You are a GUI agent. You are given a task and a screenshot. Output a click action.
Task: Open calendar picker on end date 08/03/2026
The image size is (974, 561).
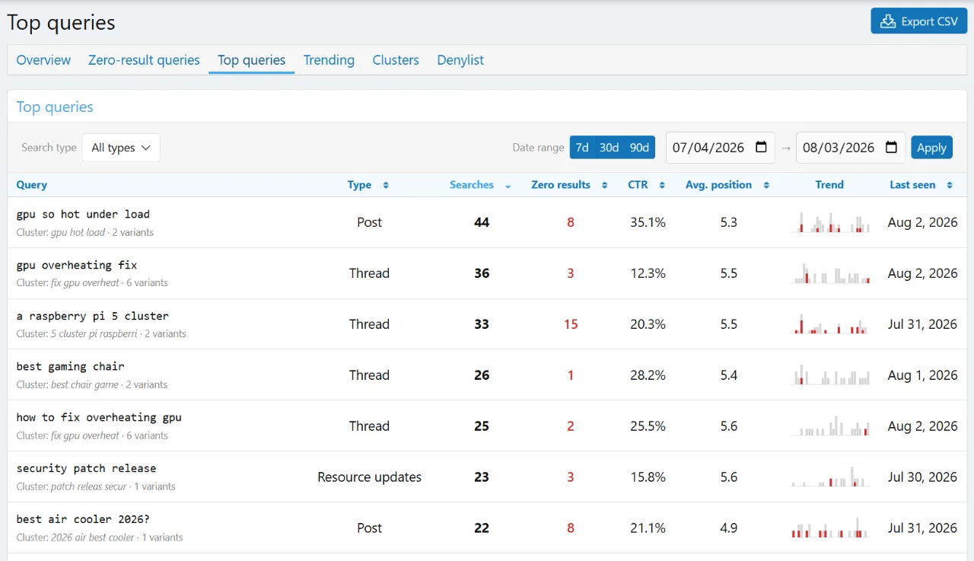point(892,148)
